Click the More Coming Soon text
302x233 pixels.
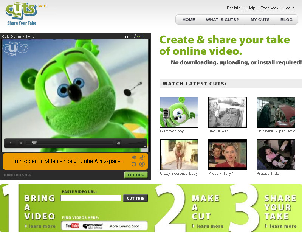[x=124, y=226]
